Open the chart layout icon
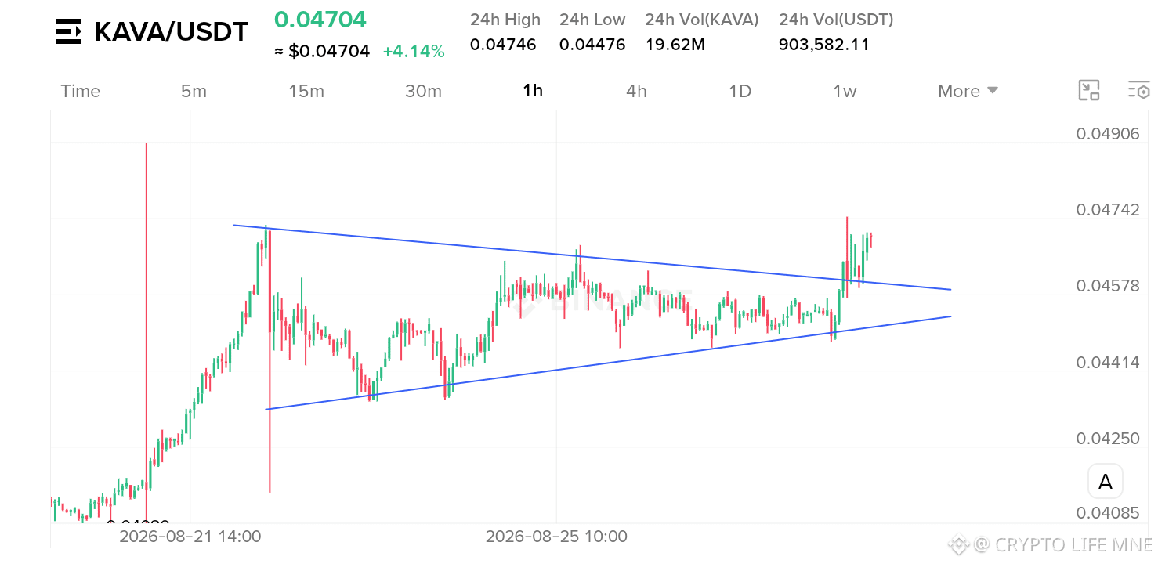This screenshot has width=1158, height=564. (x=1089, y=91)
